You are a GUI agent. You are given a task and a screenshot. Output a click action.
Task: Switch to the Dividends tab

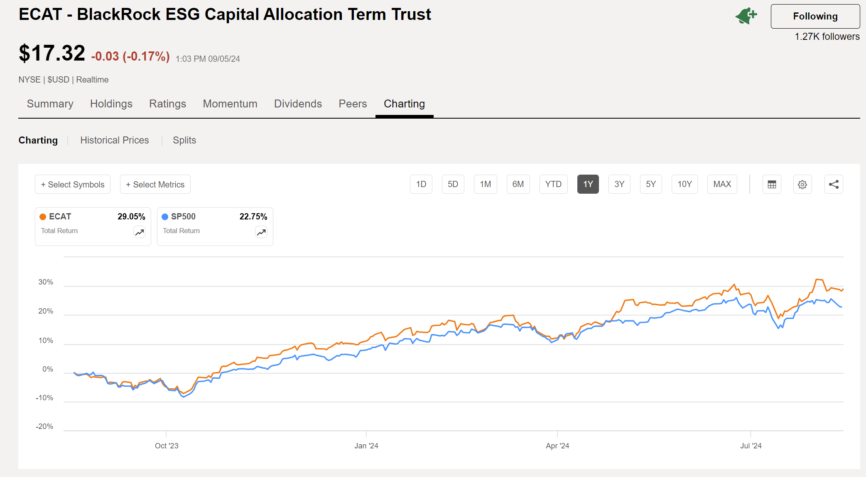298,104
